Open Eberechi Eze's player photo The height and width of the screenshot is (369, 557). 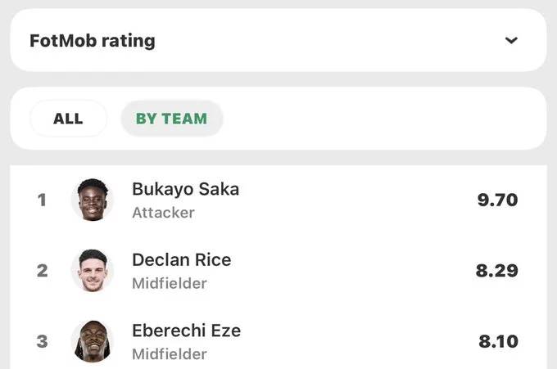click(x=93, y=341)
